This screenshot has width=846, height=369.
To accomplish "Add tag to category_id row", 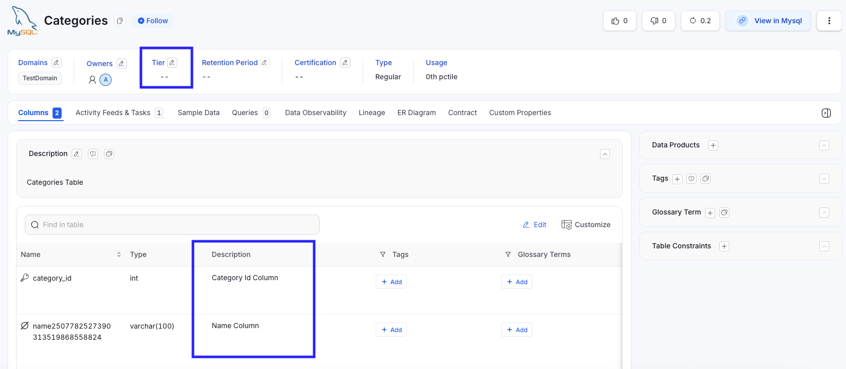I will (391, 282).
